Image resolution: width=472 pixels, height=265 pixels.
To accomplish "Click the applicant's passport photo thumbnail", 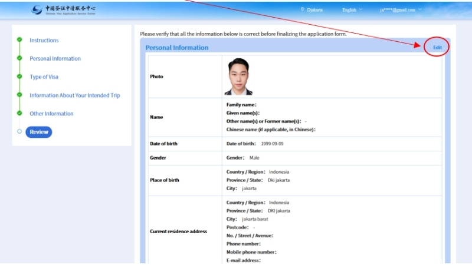I will 238,77.
